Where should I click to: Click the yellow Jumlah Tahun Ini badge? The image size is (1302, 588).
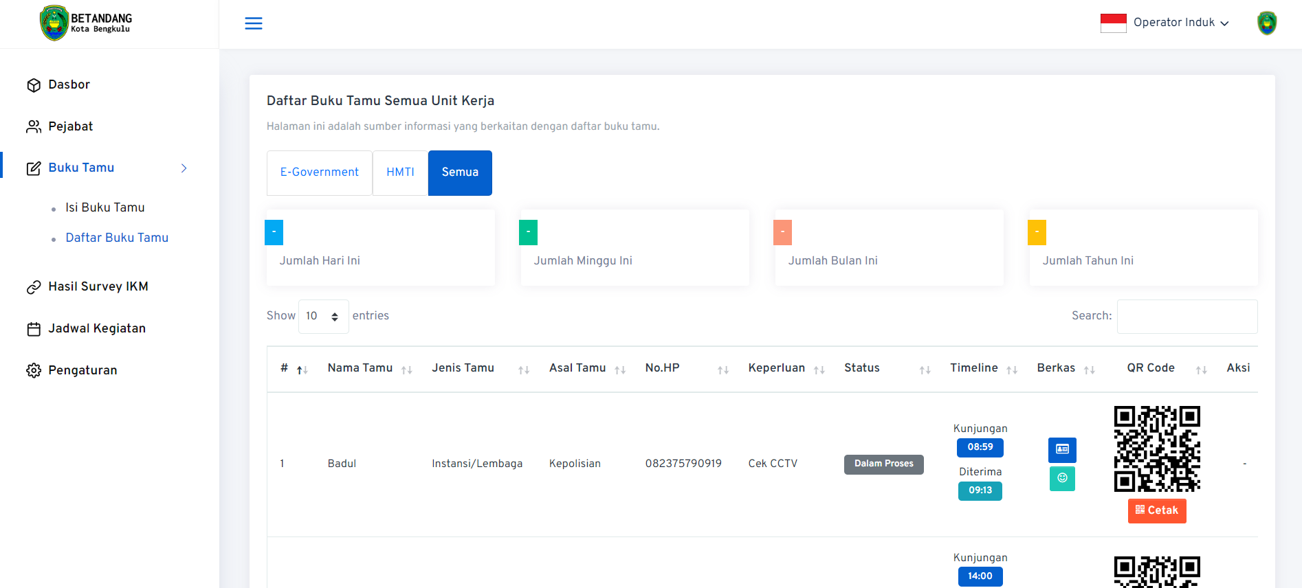tap(1037, 232)
